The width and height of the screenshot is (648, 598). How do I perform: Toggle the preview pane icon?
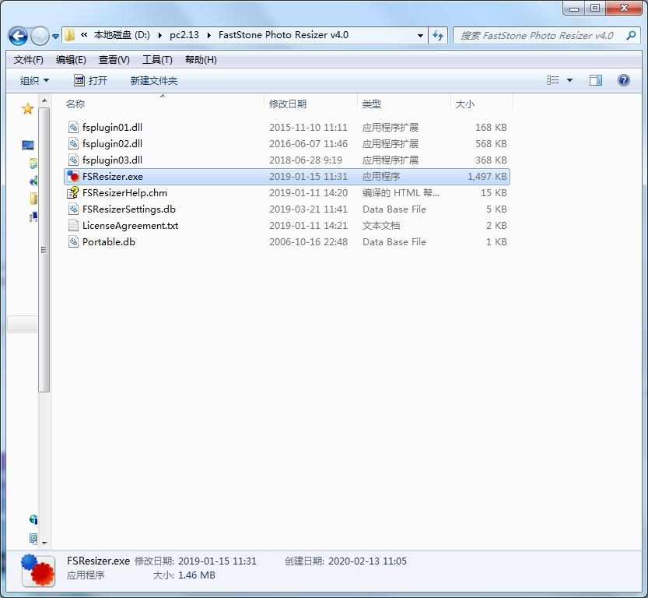coord(596,80)
